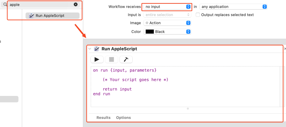Viewport: 286px width, 127px height.
Task: Open the Options tab
Action: (124, 118)
